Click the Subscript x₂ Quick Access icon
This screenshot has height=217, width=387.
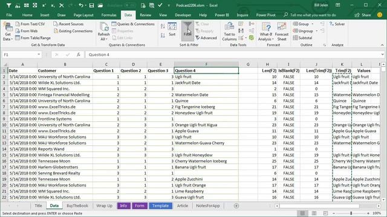pos(53,5)
